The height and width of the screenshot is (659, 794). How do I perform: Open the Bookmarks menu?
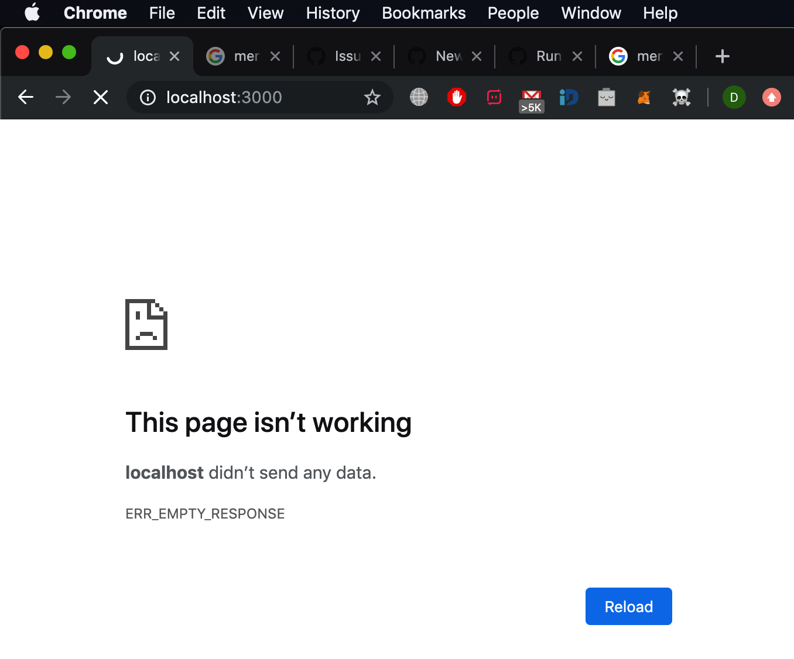click(x=424, y=13)
